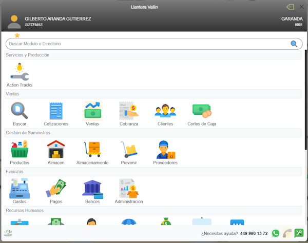Open the Productos basket icon
Screen dimensions: 308x243
tap(20, 150)
